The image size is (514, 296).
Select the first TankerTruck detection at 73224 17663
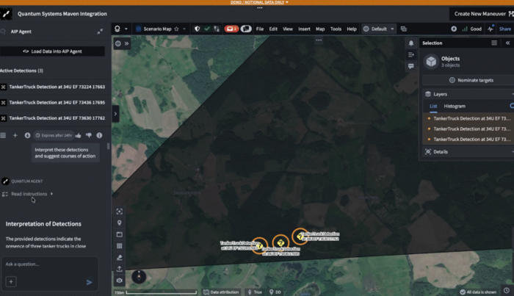pyautogui.click(x=57, y=87)
